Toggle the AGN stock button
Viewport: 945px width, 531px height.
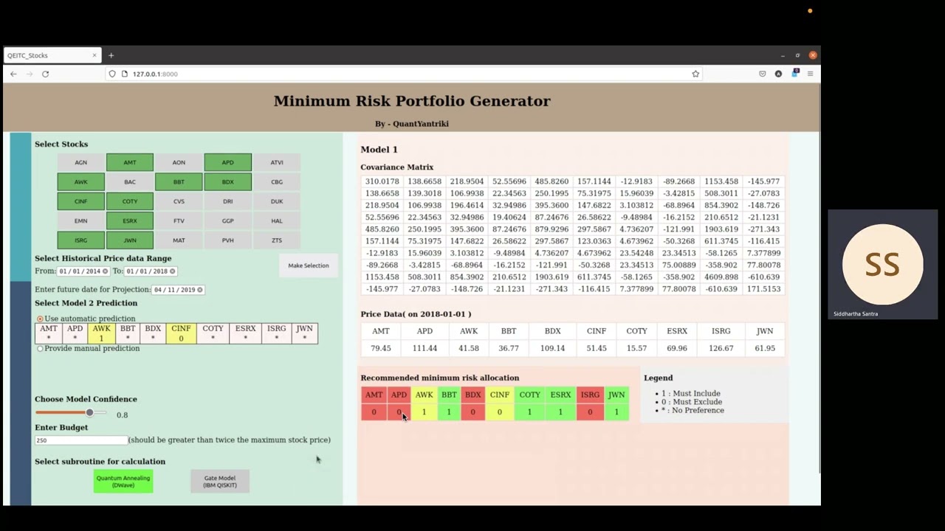(x=80, y=162)
